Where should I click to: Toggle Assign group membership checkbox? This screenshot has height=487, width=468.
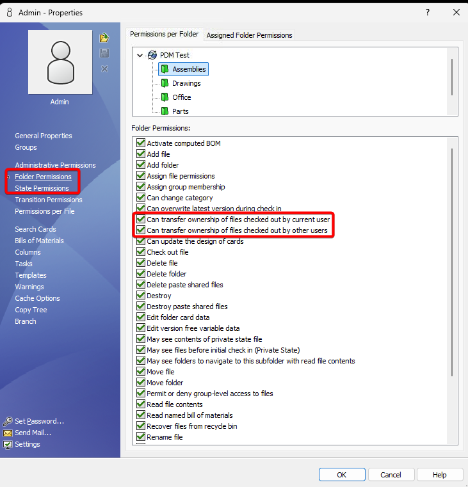click(x=141, y=187)
